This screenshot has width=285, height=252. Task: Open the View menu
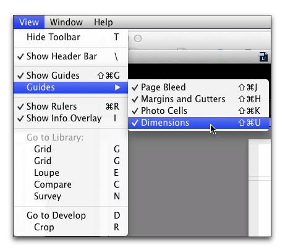[29, 22]
